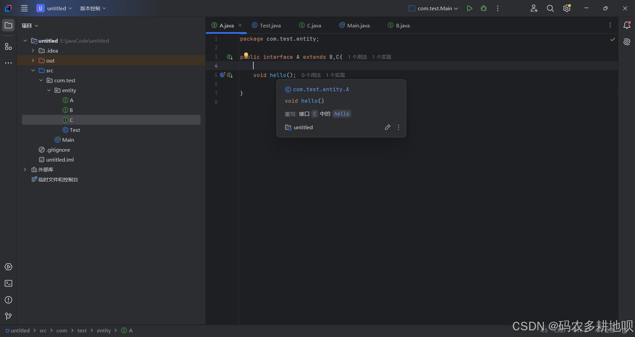Open editor tabs options menu
The width and height of the screenshot is (635, 337).
610,25
